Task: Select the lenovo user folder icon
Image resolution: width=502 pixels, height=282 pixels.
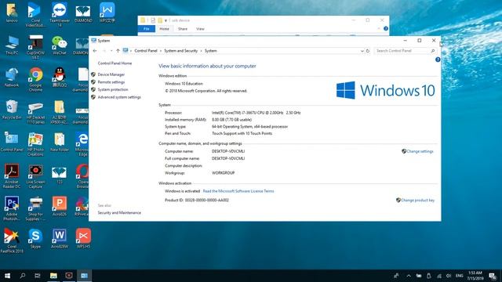Action: [12, 13]
